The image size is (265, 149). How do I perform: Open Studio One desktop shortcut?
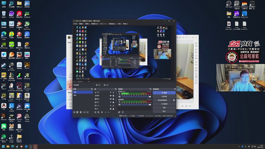coord(244,15)
